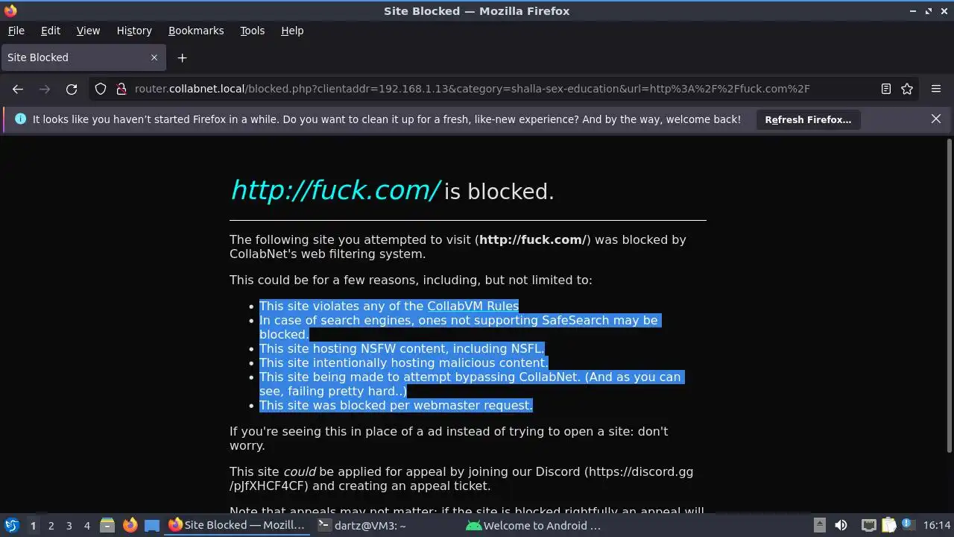This screenshot has height=537, width=954.
Task: Open the update notifier tray icon
Action: tap(909, 525)
